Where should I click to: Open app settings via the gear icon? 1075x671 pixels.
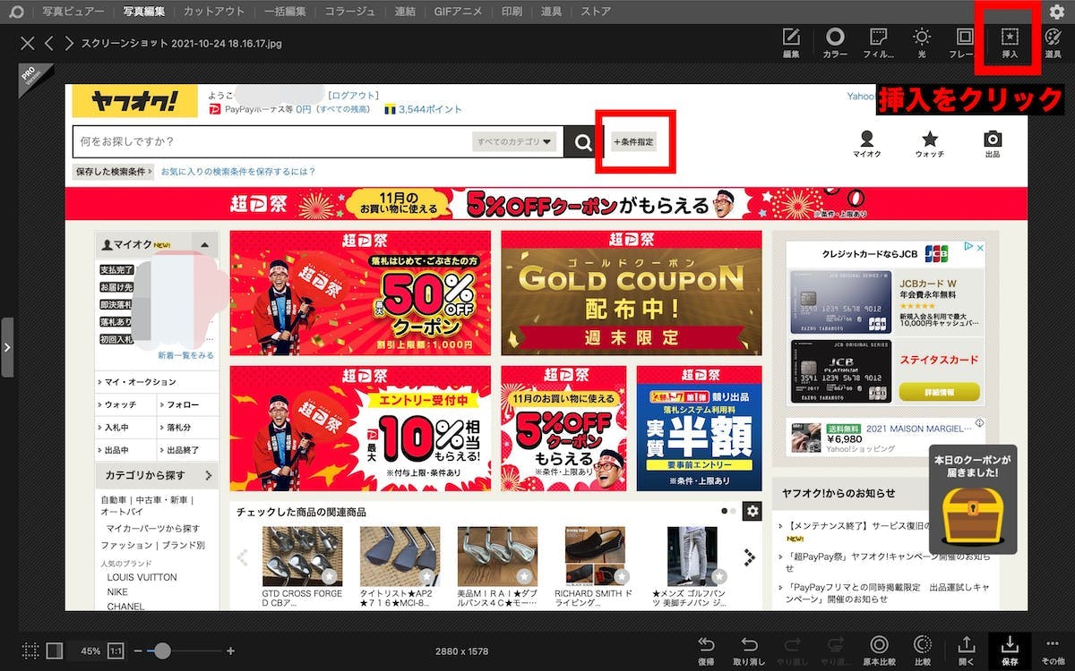[x=1057, y=12]
